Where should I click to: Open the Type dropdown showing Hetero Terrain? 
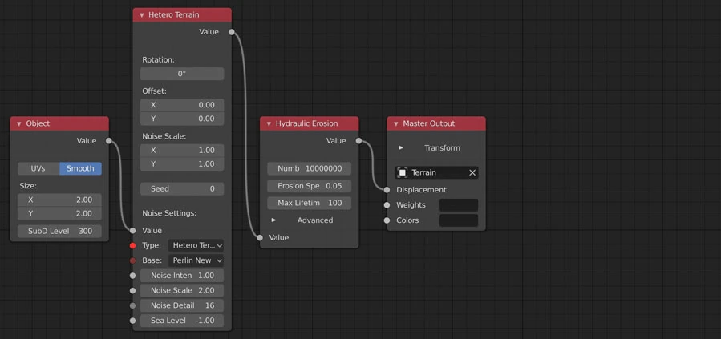coord(196,245)
